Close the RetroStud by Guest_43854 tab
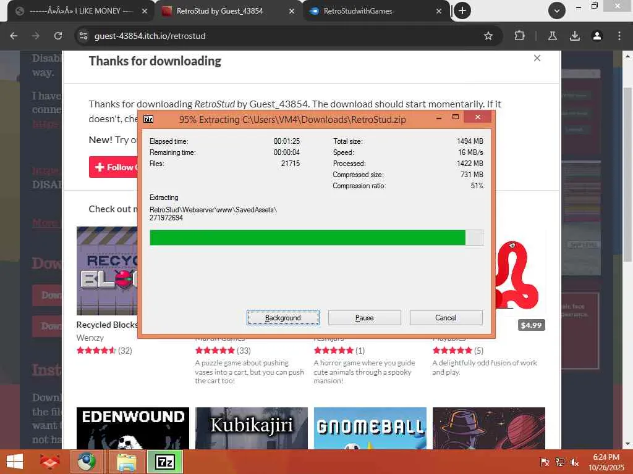The width and height of the screenshot is (633, 474). click(x=292, y=11)
